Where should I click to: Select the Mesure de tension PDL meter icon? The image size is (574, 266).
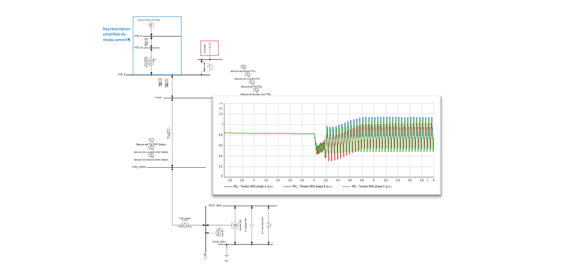(244, 67)
